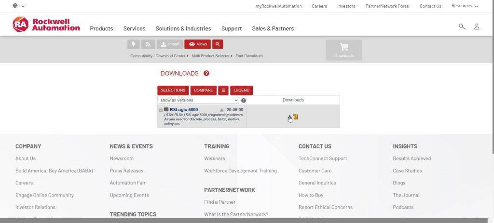Open the Downloads cart
Screen dimensions: 494x223
pyautogui.click(x=343, y=50)
